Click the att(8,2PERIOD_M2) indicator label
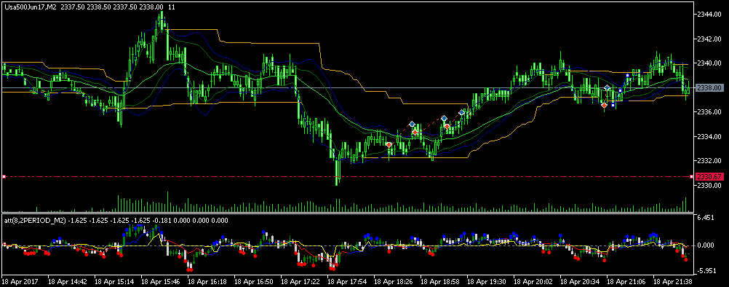 tap(34, 221)
